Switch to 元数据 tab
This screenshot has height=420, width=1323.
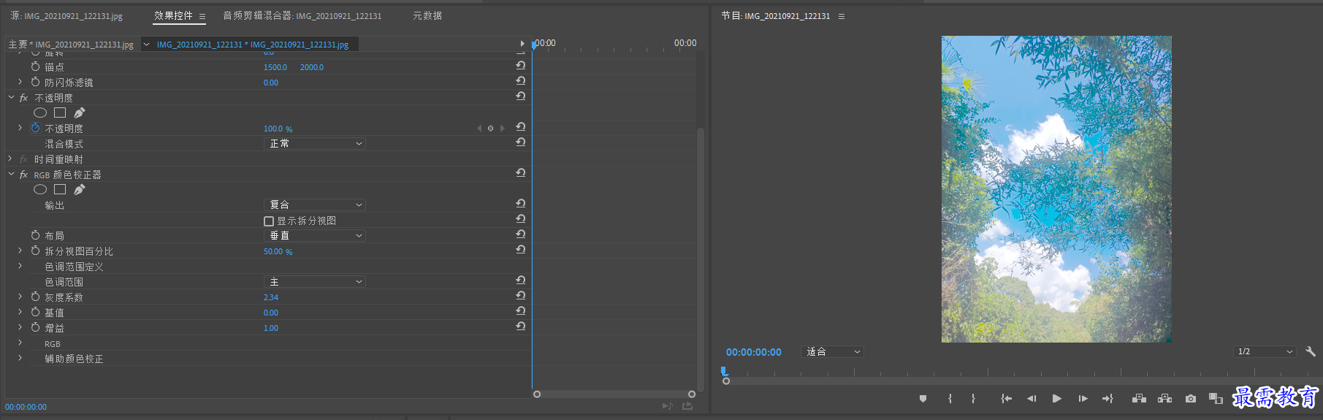coord(427,15)
